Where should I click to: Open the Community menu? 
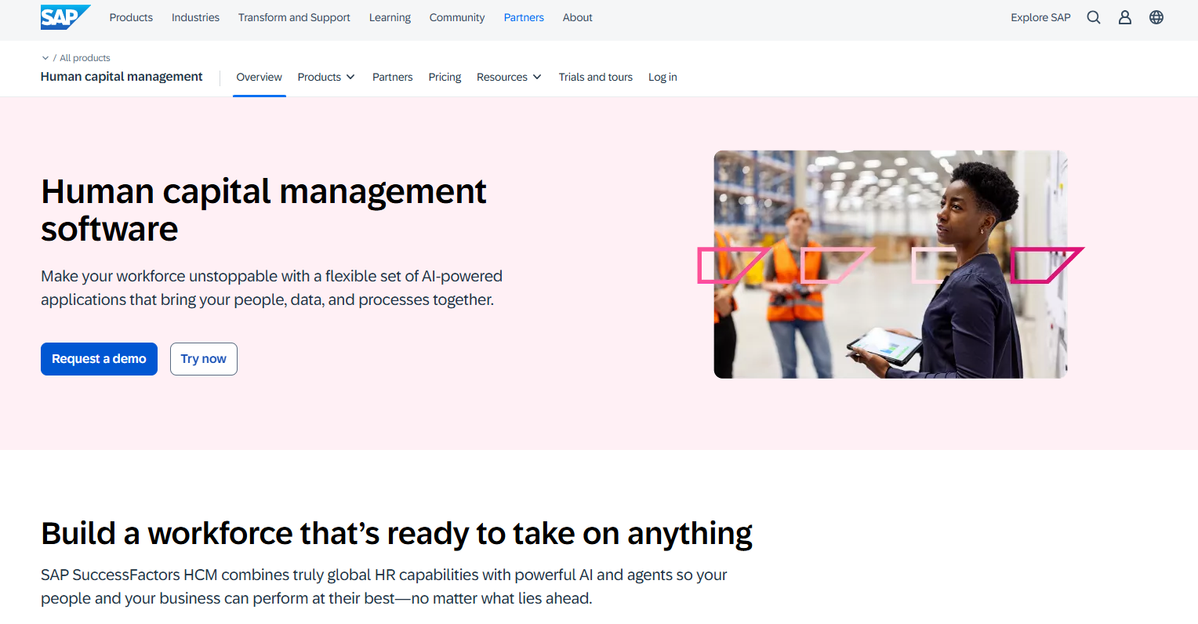click(457, 17)
